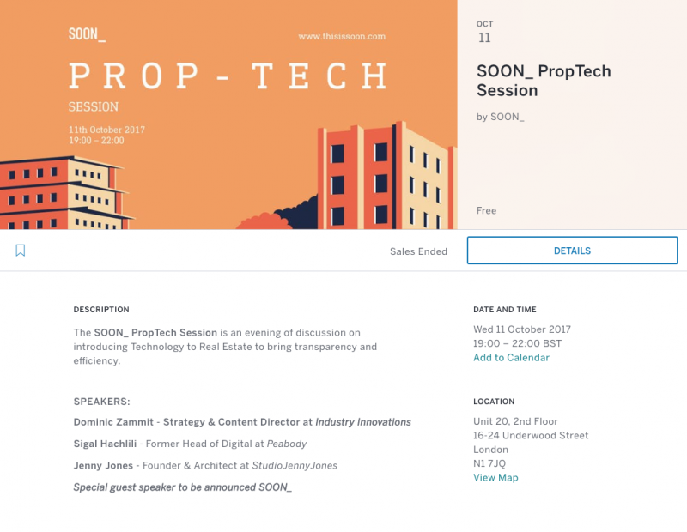
Task: Click the organizer name SOON_
Action: tap(512, 117)
